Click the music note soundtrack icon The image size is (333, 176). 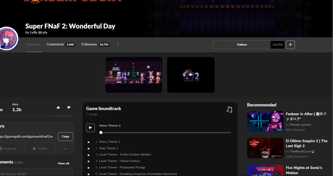tap(229, 110)
